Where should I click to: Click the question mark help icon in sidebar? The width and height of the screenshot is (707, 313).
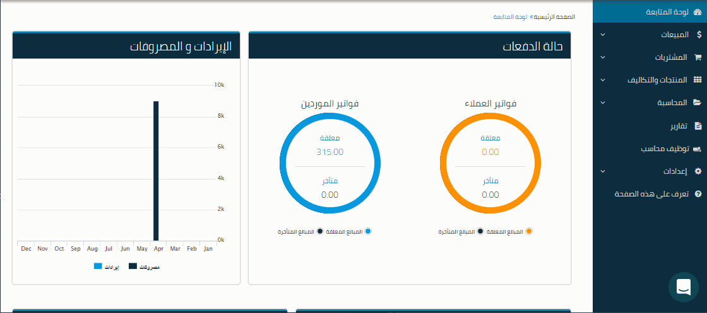698,194
